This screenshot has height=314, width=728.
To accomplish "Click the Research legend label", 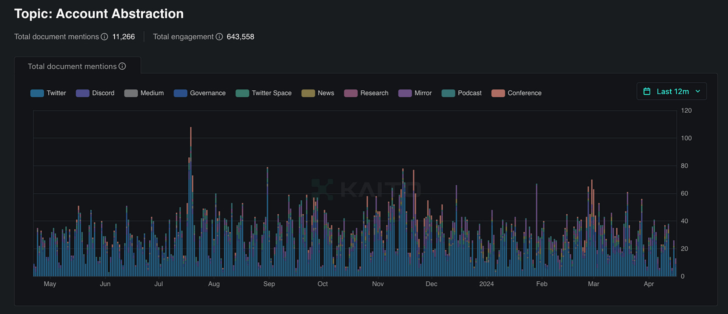I will 374,93.
